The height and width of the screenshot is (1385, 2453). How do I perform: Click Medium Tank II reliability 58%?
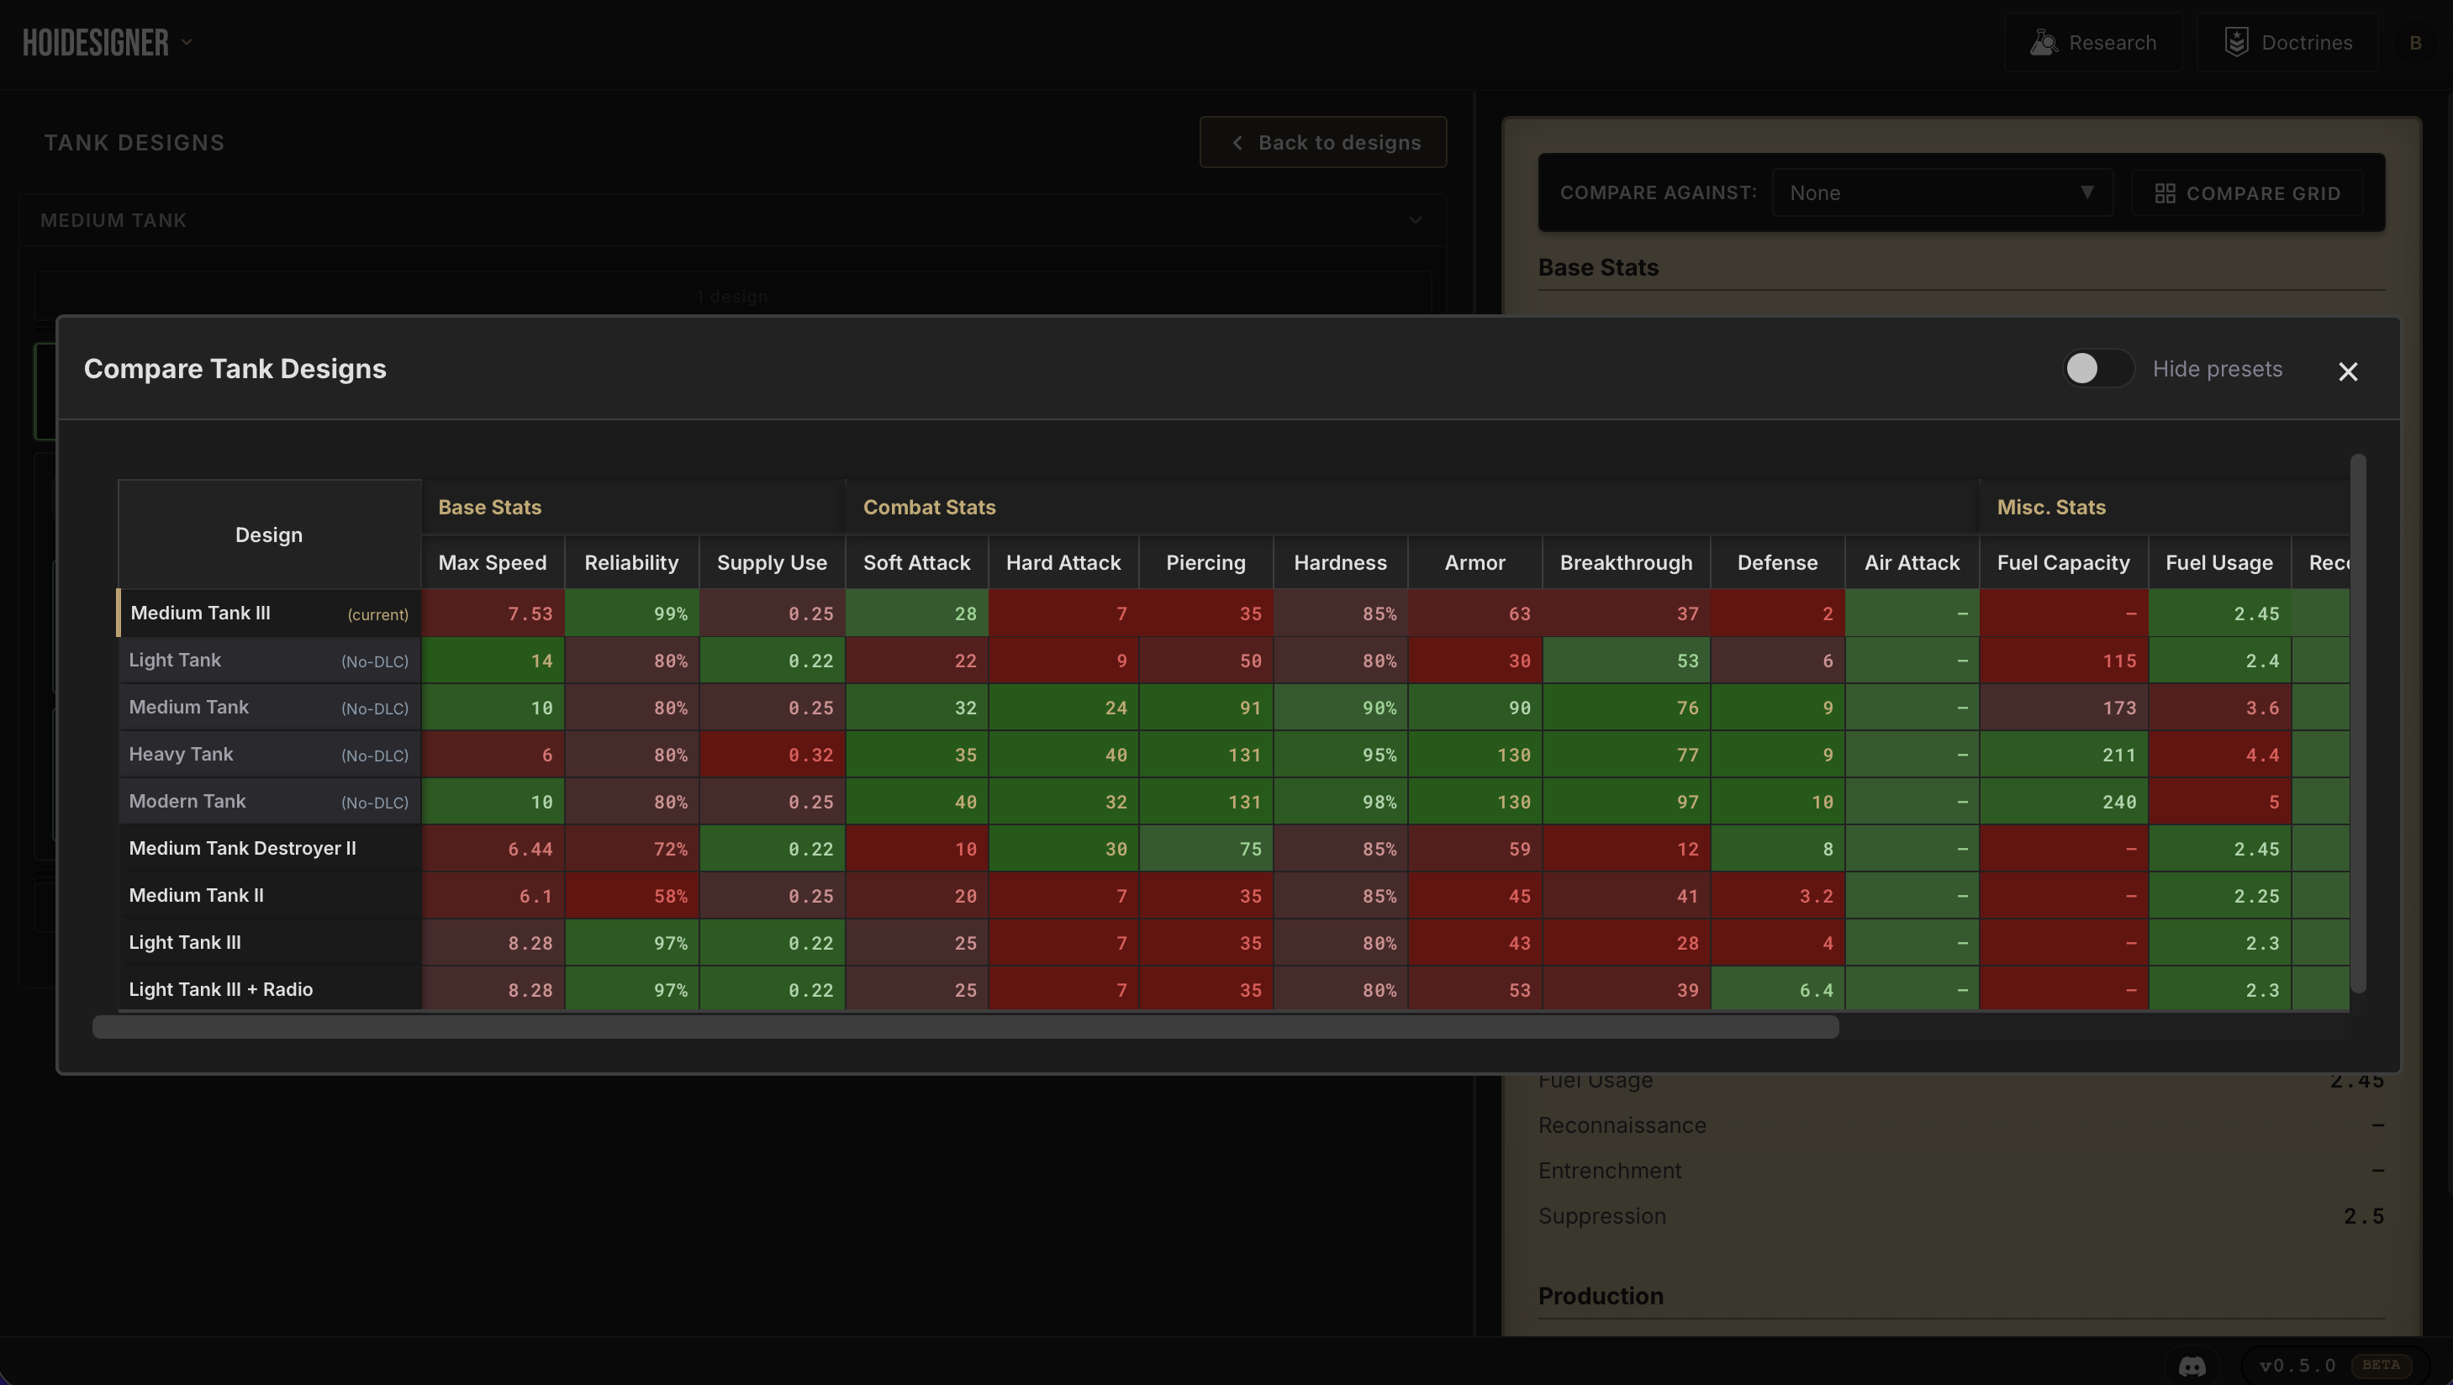tap(632, 896)
